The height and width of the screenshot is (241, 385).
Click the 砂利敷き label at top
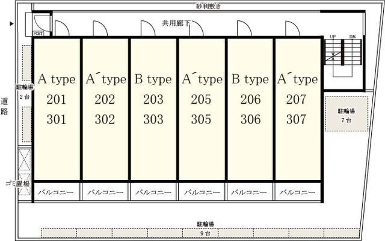coord(209,6)
